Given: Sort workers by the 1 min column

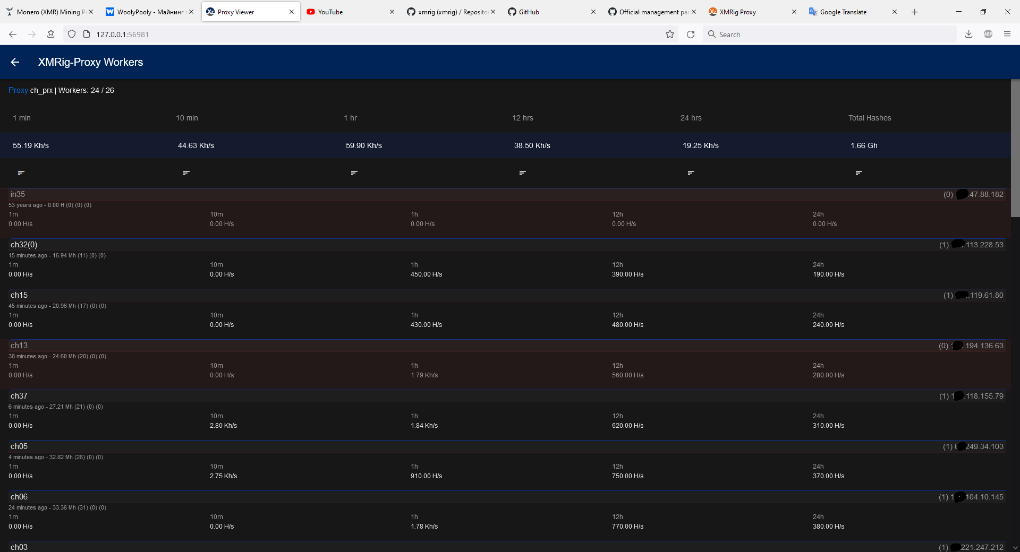Looking at the screenshot, I should [21, 172].
